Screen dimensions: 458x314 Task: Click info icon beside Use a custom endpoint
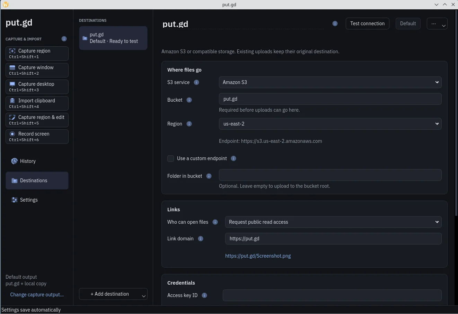234,158
